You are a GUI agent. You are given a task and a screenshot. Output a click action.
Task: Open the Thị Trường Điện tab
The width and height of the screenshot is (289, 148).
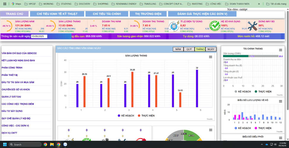coord(148,14)
